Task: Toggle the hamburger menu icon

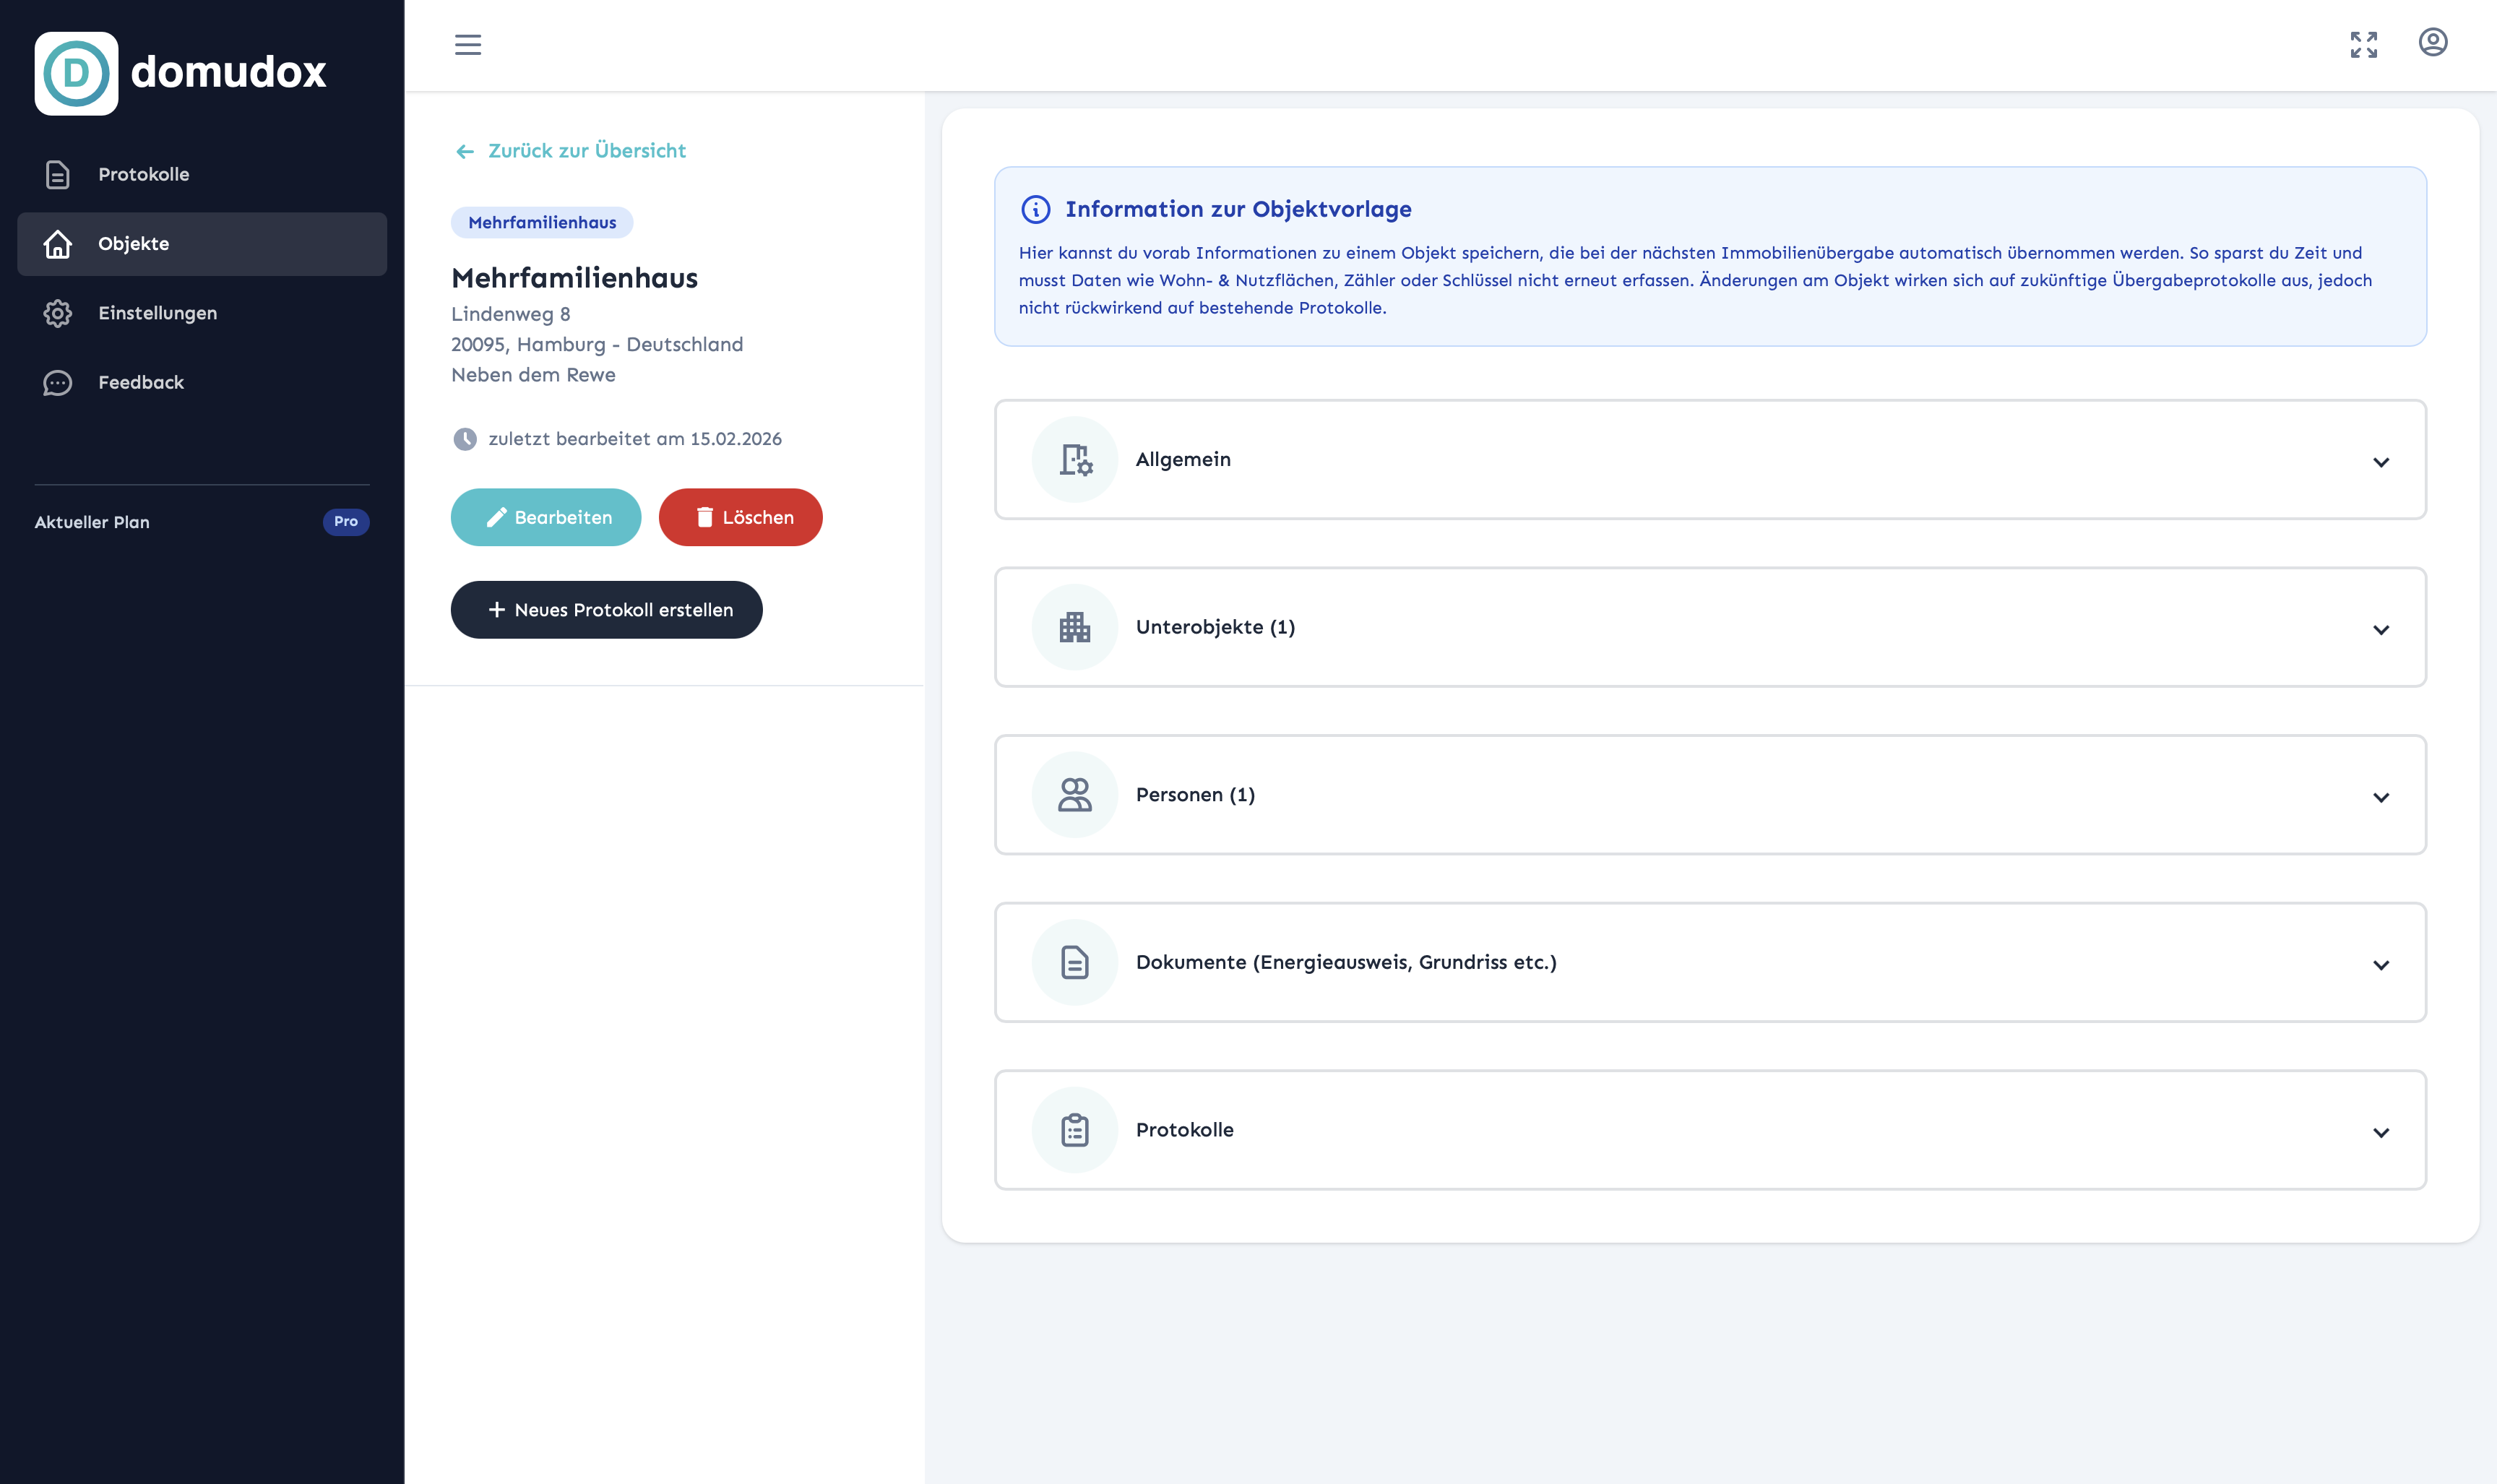Action: click(x=468, y=45)
